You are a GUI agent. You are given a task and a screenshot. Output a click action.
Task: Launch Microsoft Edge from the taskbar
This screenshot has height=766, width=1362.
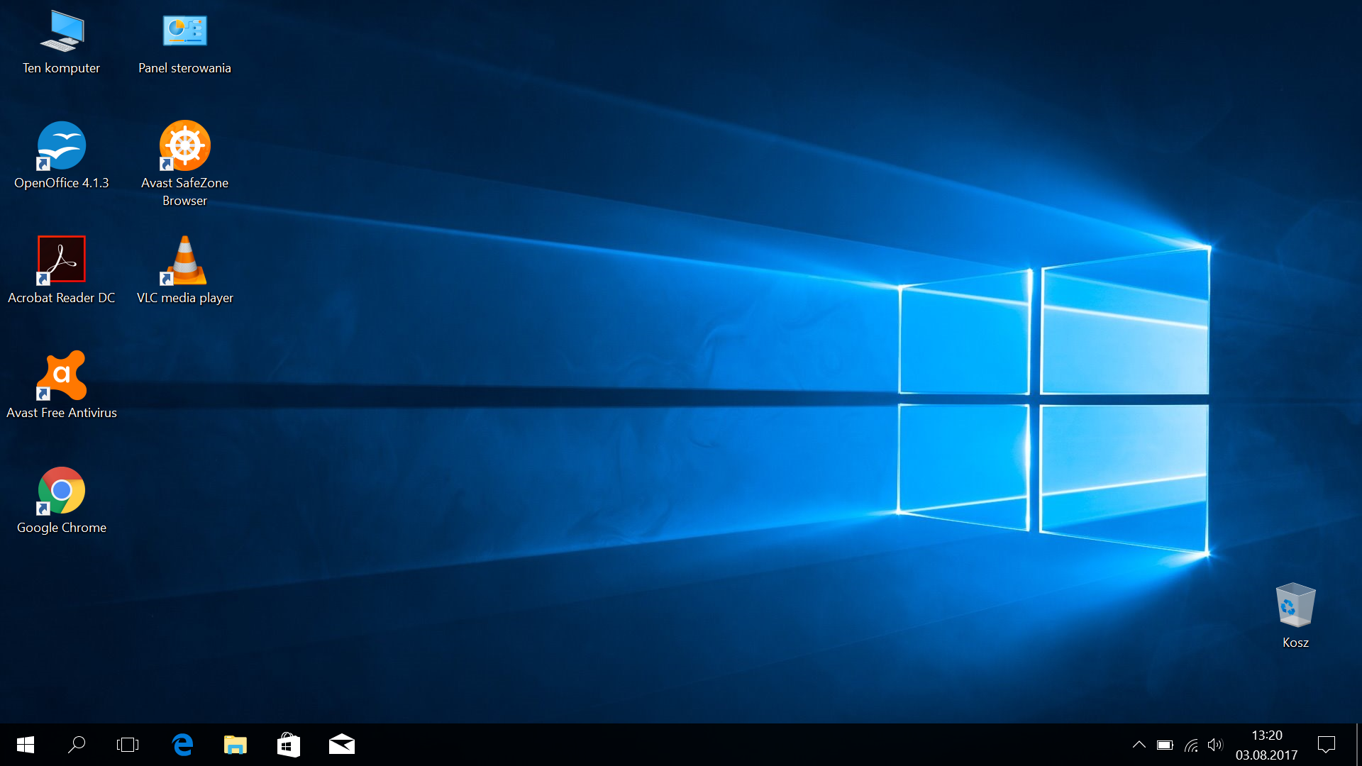point(182,745)
